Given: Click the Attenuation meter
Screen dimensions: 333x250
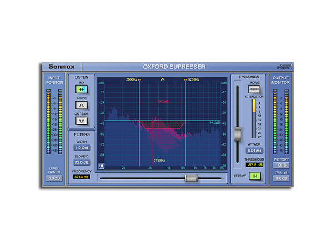Looking at the screenshot, I should point(254,119).
